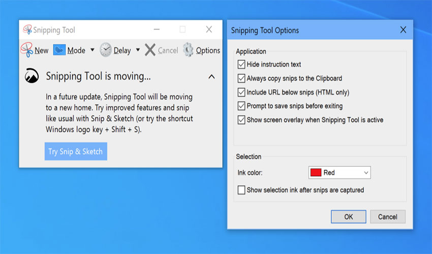Uncheck Include URL below snips
This screenshot has width=432, height=254.
241,92
